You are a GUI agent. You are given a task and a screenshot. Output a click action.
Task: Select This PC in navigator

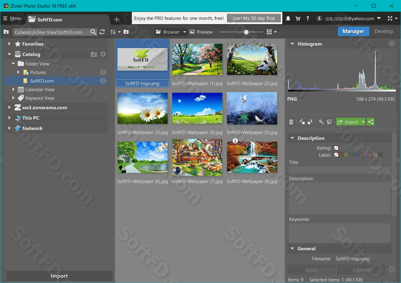(31, 118)
